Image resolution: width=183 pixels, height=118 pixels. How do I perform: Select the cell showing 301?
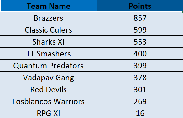(x=140, y=89)
